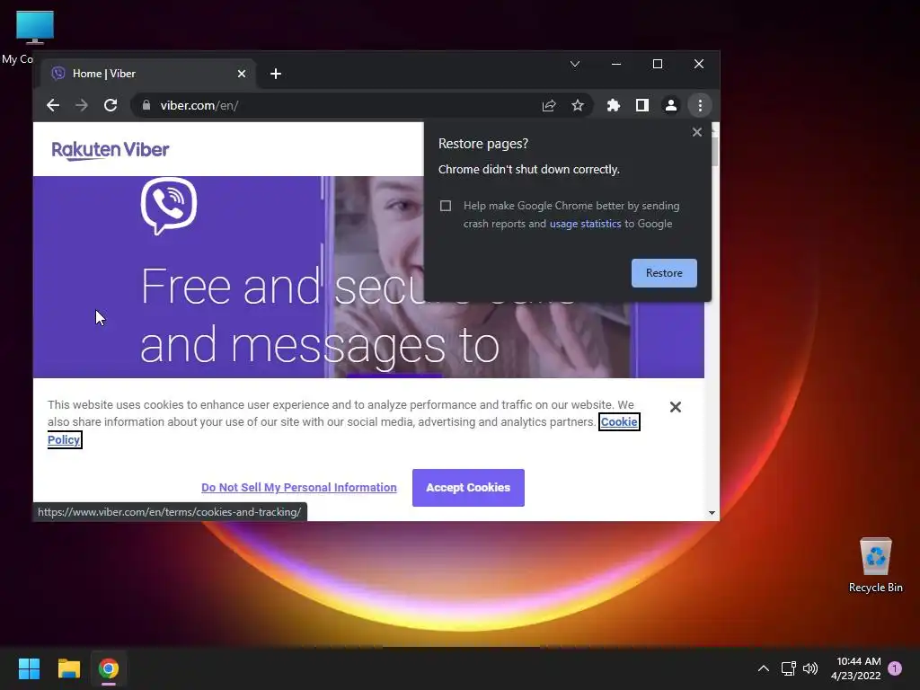Show hidden system tray icons
This screenshot has height=690, width=920.
click(x=764, y=668)
